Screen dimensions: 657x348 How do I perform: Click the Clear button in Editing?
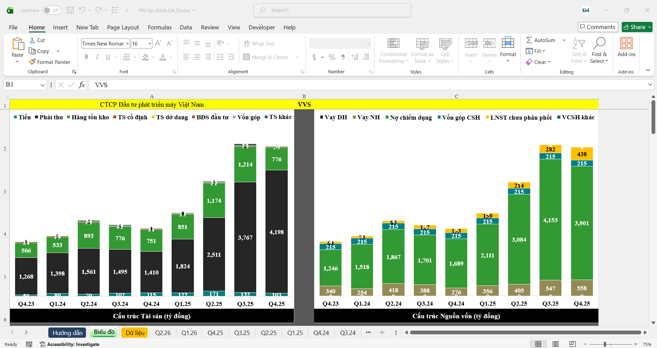click(538, 62)
